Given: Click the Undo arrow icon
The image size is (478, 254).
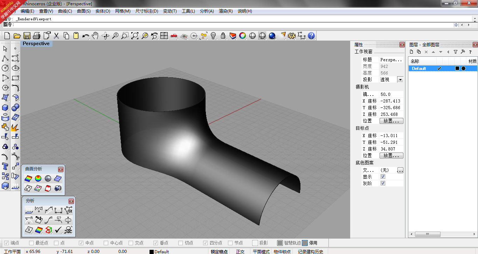Looking at the screenshot, I should point(86,36).
